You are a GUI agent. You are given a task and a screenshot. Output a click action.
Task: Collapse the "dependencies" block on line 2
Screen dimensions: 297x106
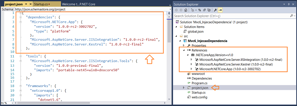click(x=20, y=17)
